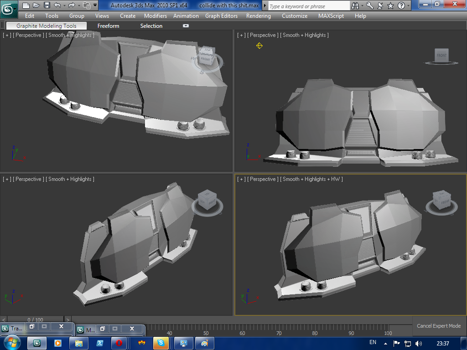Screen dimensions: 467x350
Task: Click the 0 / 100 time slider
Action: tap(35, 320)
